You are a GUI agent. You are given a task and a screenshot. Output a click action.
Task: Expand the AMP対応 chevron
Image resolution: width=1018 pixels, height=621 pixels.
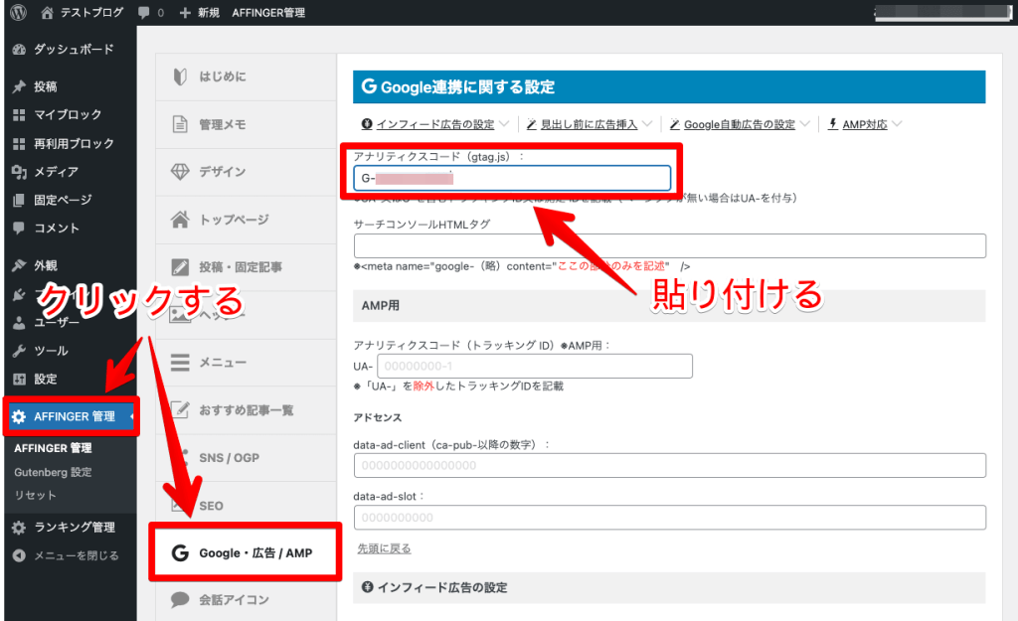tap(898, 124)
